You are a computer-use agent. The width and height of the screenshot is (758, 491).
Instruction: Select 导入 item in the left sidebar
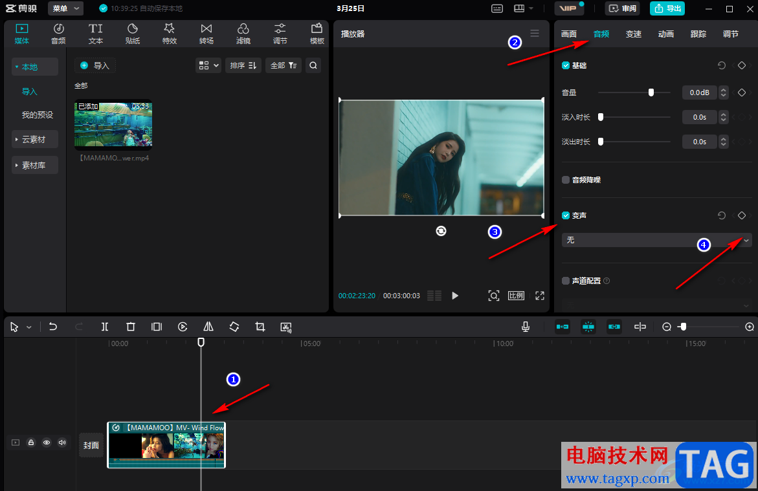pos(30,91)
